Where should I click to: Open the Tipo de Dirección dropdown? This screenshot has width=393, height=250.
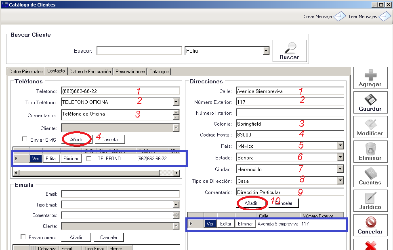[340, 181]
